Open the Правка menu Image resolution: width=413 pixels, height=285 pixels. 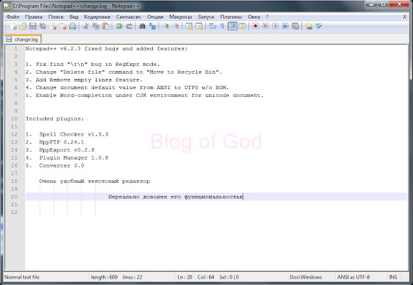click(x=34, y=17)
